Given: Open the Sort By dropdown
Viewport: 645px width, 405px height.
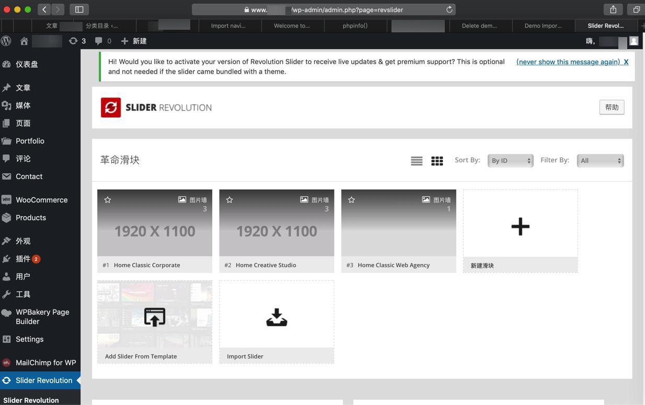Looking at the screenshot, I should pyautogui.click(x=510, y=161).
